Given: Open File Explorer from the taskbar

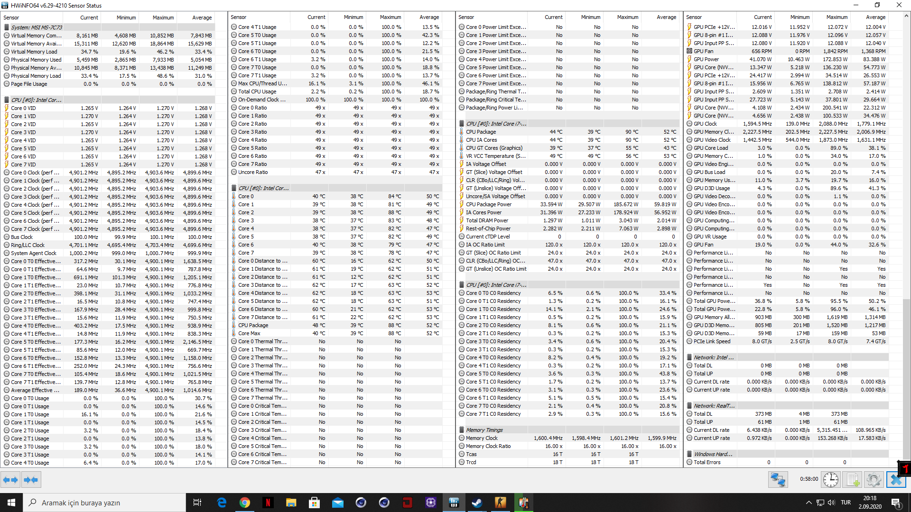Looking at the screenshot, I should click(x=291, y=503).
